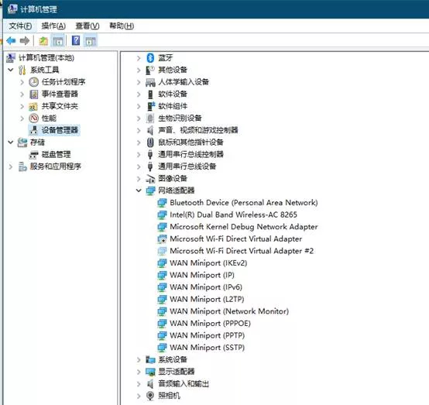The height and width of the screenshot is (405, 429).
Task: Select WAN Miniport (L2TP)
Action: point(207,299)
